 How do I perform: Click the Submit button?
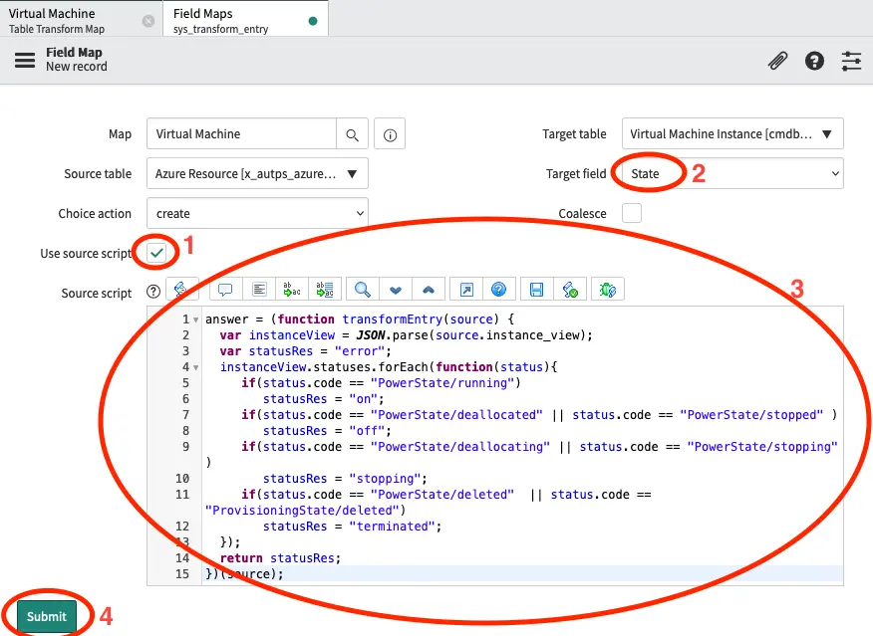[x=46, y=616]
